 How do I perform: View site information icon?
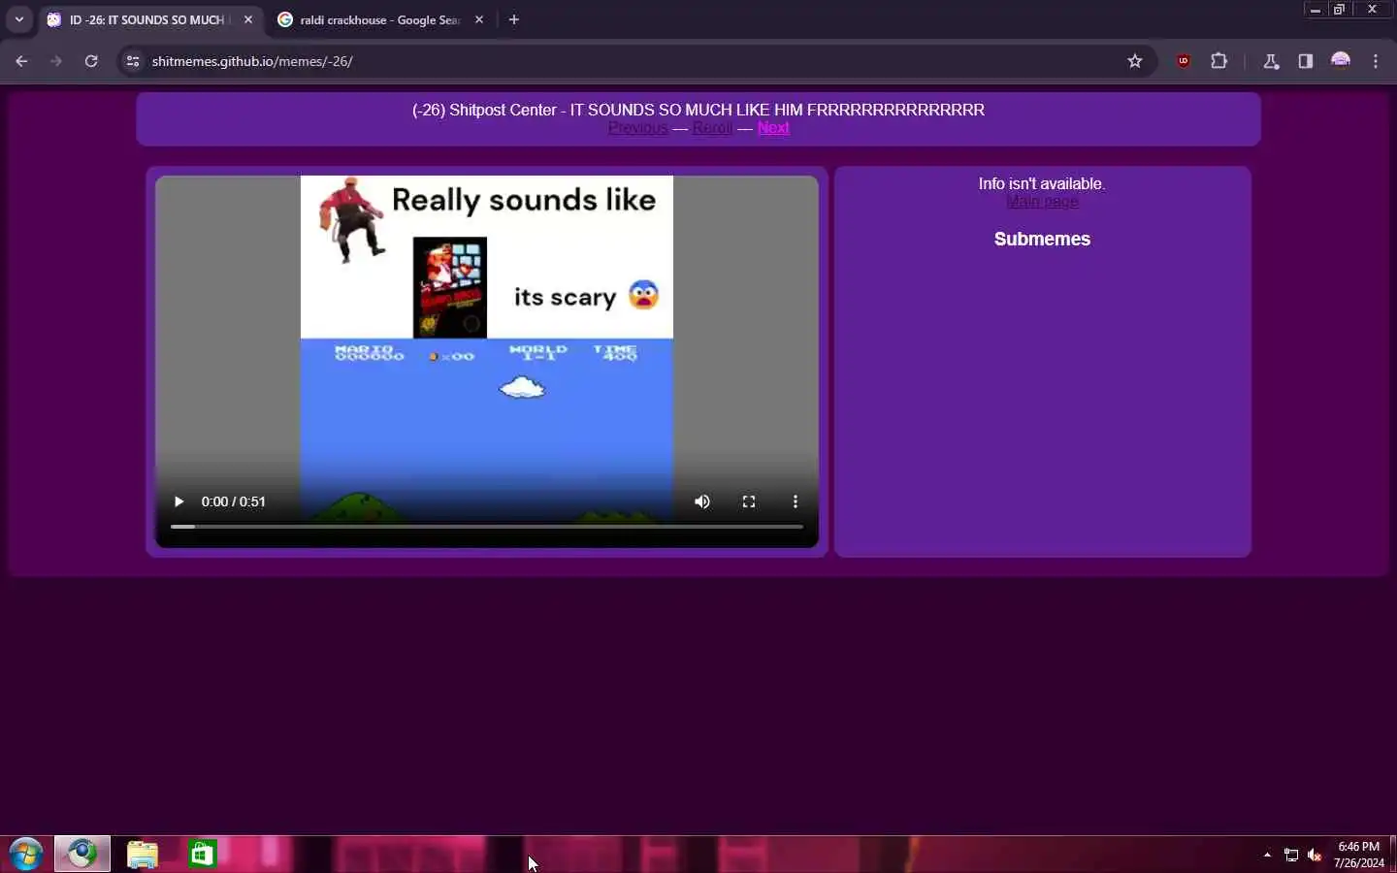coord(133,61)
